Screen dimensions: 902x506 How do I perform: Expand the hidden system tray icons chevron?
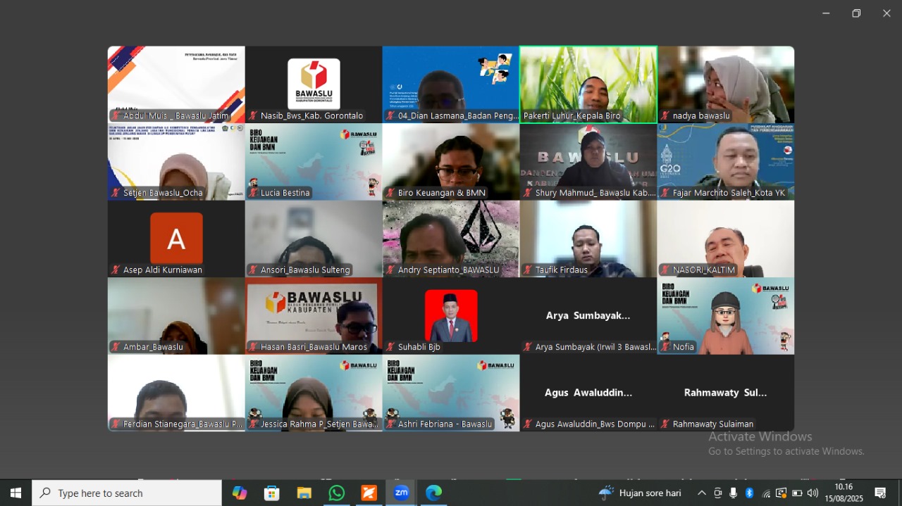click(701, 493)
